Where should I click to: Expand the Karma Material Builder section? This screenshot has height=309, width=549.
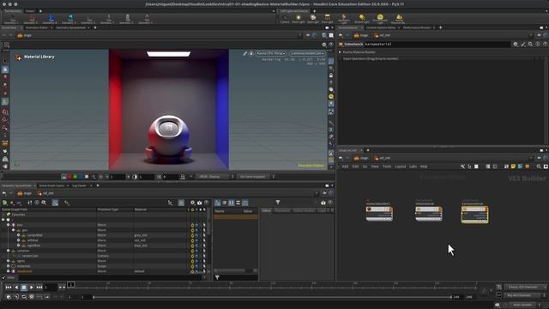coord(340,51)
